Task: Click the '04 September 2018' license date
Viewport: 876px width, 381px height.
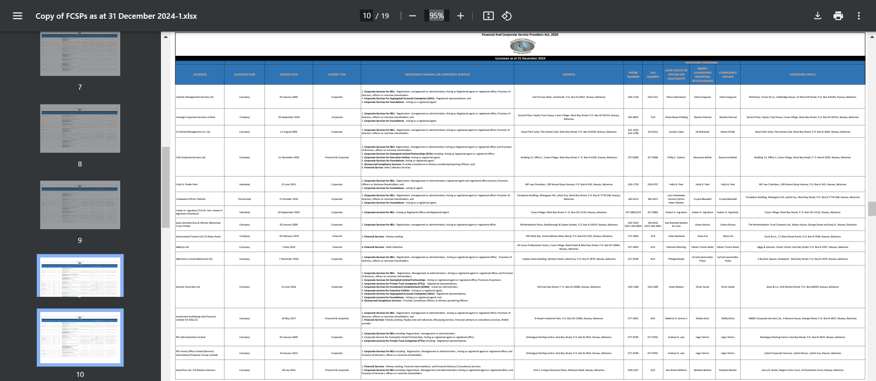Action: click(288, 212)
